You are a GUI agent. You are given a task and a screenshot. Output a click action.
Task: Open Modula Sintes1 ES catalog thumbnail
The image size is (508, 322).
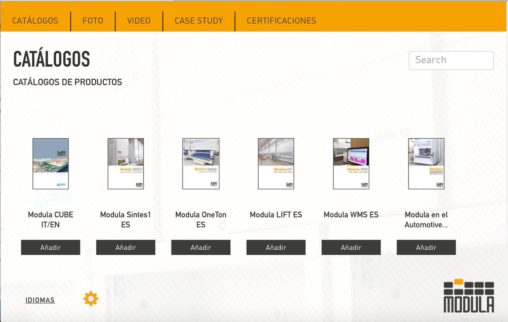coord(126,164)
